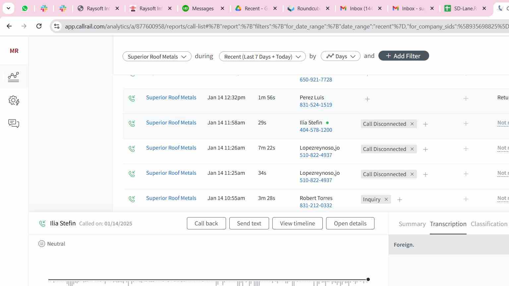Remove Call Disconnected tag from Ilia Stefin row
The height and width of the screenshot is (286, 509).
point(412,124)
